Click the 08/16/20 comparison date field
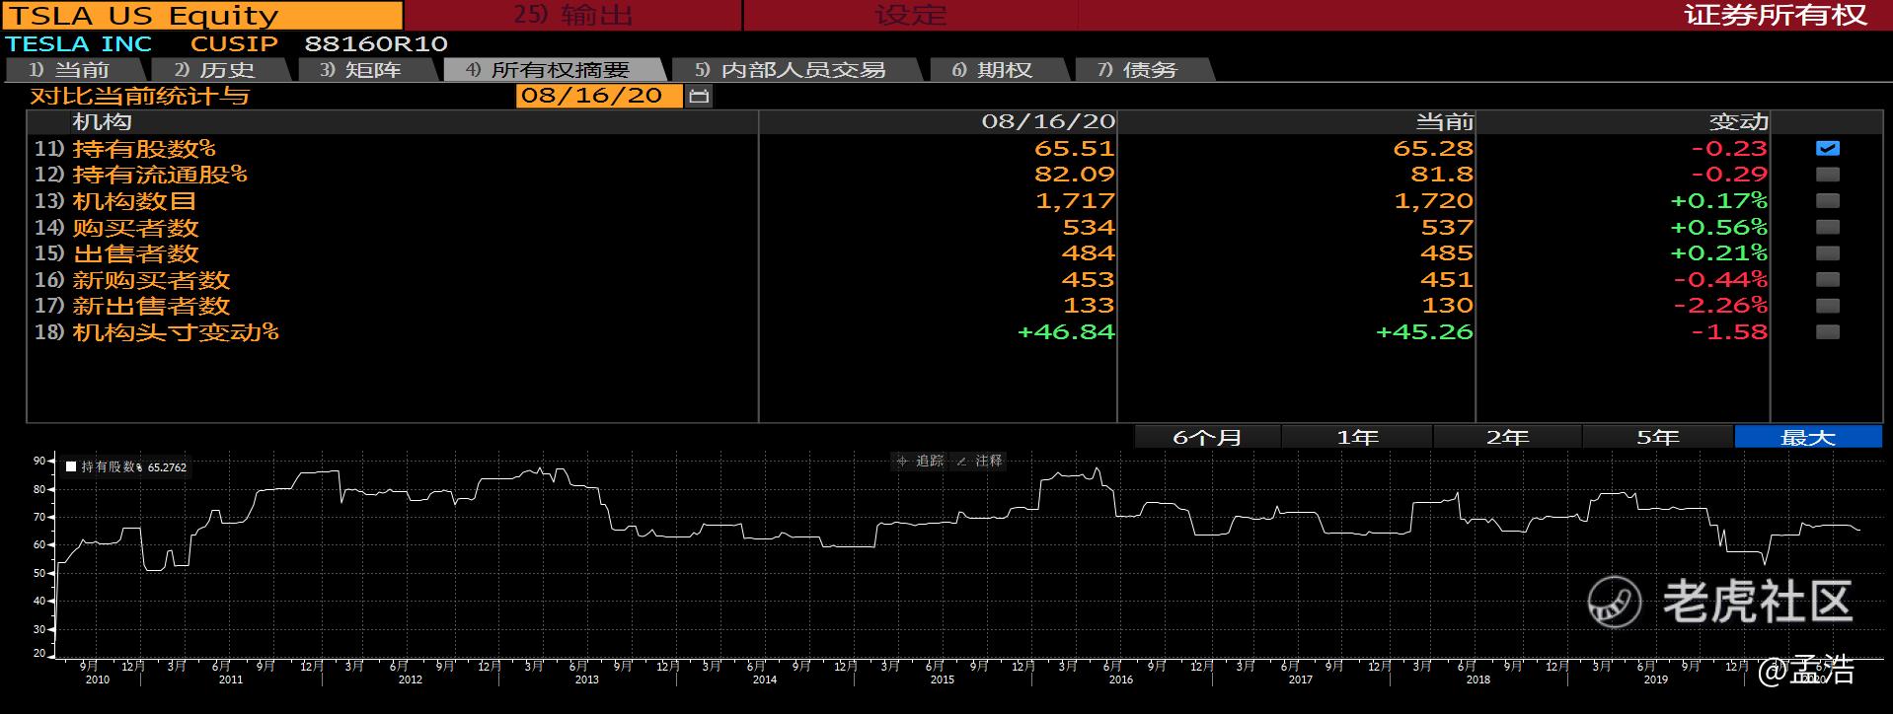The height and width of the screenshot is (714, 1893). coord(599,96)
